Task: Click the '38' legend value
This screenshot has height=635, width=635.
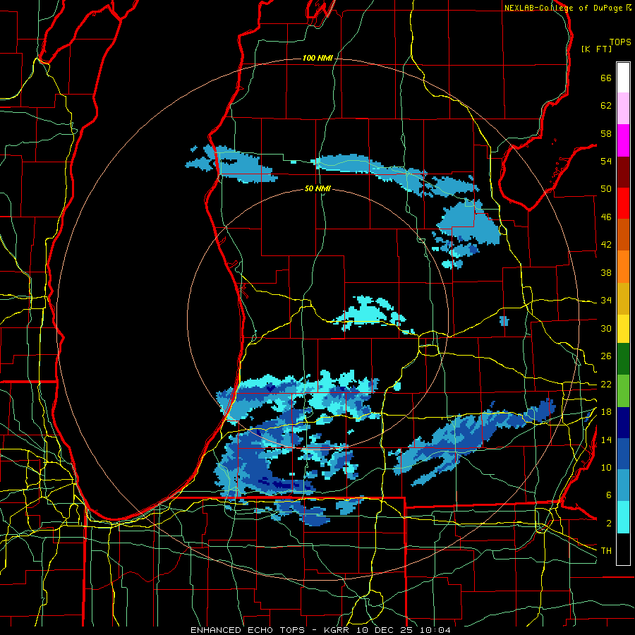Action: (606, 272)
